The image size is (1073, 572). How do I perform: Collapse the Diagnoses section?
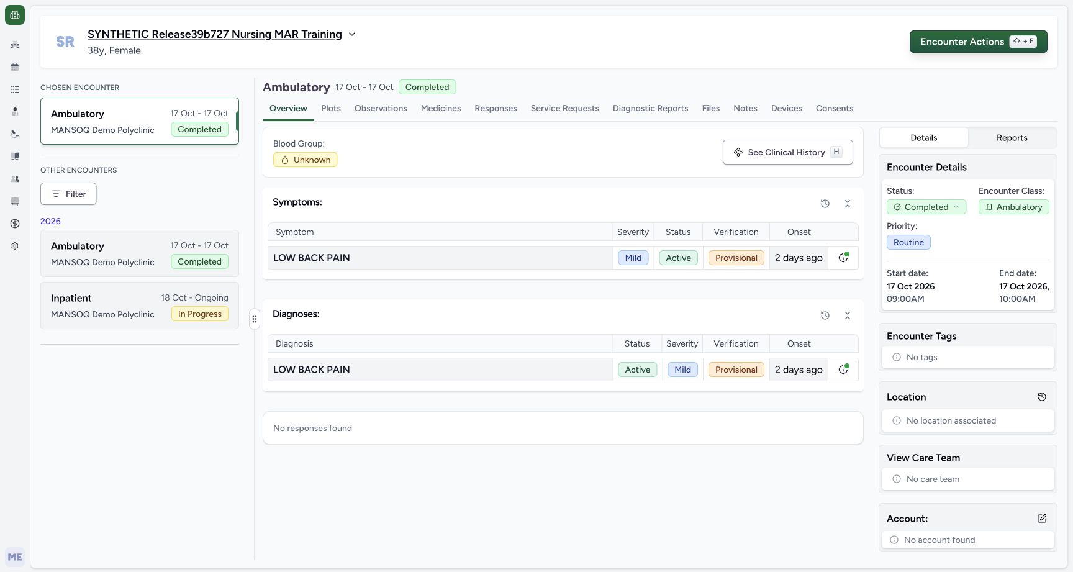tap(848, 316)
